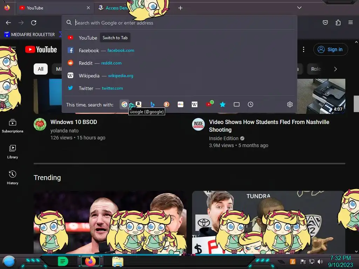
Task: Open the yolanda nato channel avatar
Action: click(40, 124)
